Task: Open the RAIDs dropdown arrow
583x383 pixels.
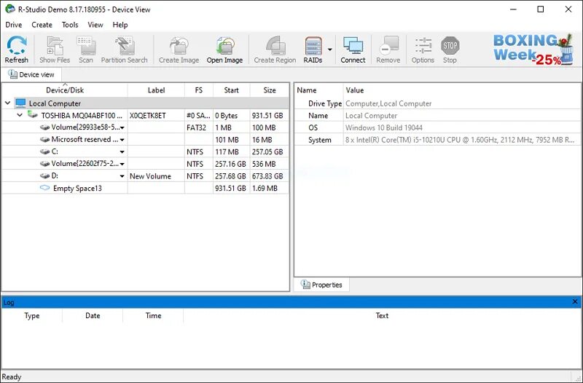Action: click(x=330, y=50)
